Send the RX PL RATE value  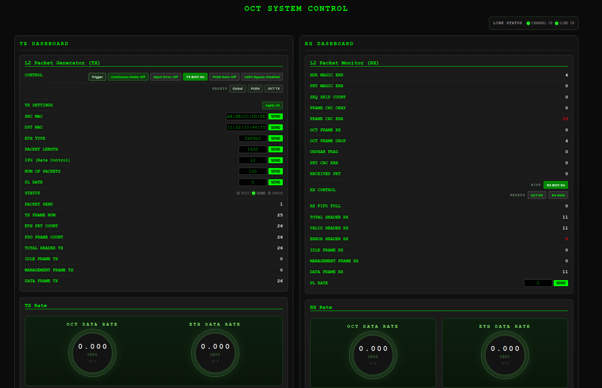coord(561,283)
